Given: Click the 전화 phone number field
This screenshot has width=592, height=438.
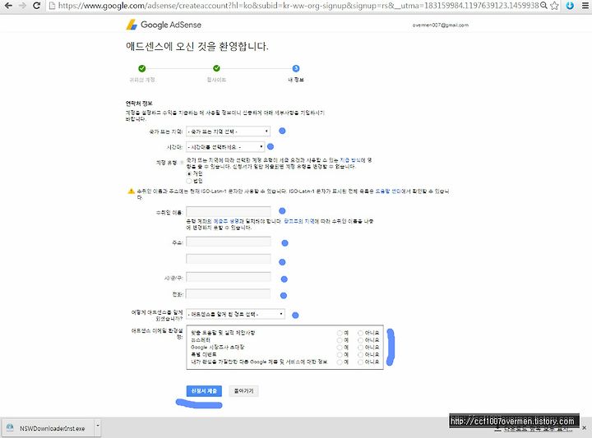Looking at the screenshot, I should pyautogui.click(x=229, y=294).
